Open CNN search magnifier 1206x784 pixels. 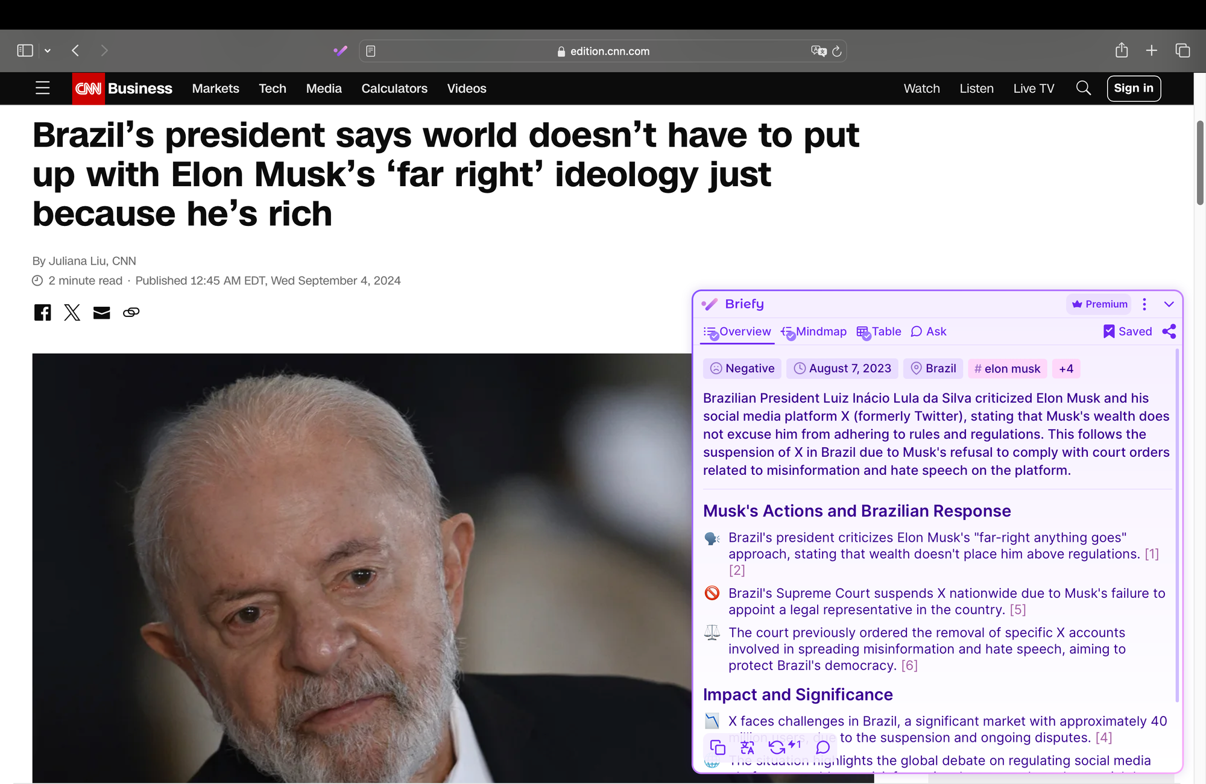[1083, 89]
